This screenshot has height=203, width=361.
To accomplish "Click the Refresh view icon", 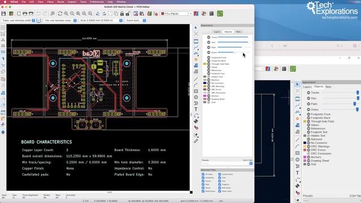I will [x=60, y=14].
